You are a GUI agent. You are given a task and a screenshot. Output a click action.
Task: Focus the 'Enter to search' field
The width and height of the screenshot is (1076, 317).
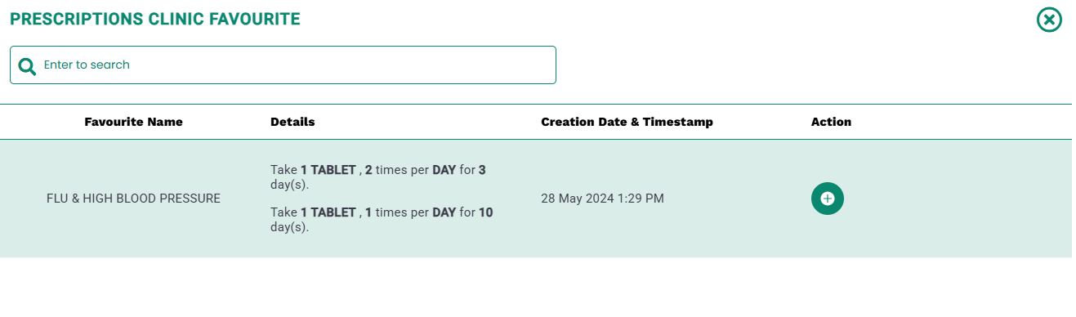[283, 65]
